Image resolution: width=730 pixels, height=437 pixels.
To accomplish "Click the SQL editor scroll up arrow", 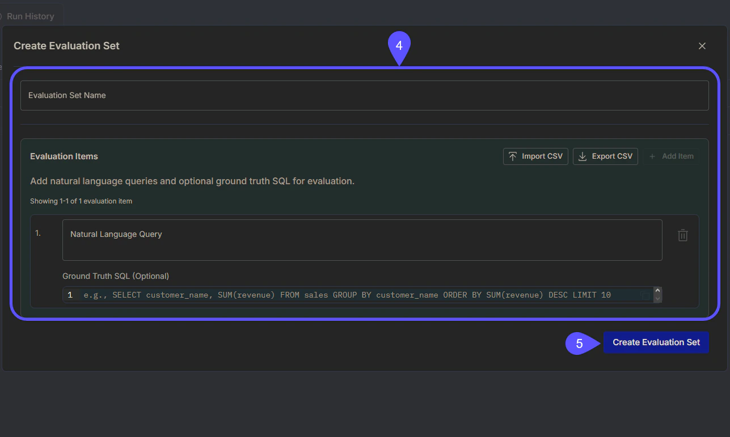I will click(x=658, y=291).
